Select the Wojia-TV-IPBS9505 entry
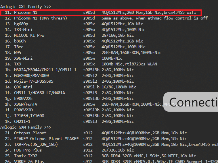 point(34,81)
